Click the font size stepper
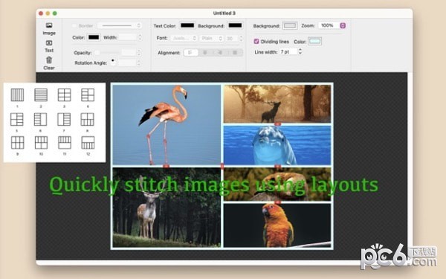The height and width of the screenshot is (279, 446). click(x=241, y=38)
